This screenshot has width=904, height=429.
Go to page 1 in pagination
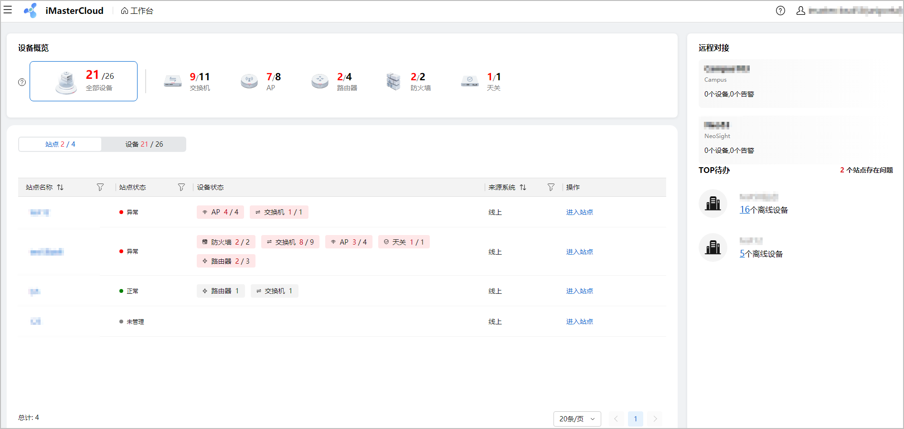tap(635, 419)
